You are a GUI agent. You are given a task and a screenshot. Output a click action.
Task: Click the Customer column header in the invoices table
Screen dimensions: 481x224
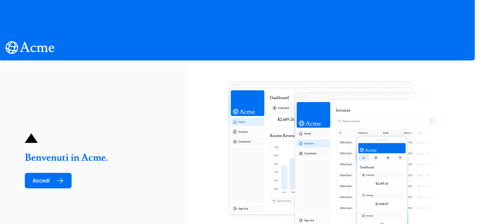(363, 133)
